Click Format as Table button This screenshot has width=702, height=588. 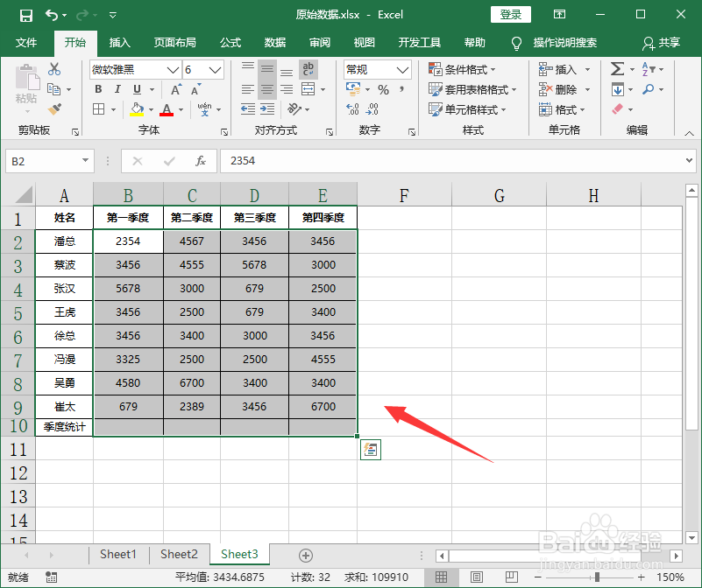(x=472, y=89)
